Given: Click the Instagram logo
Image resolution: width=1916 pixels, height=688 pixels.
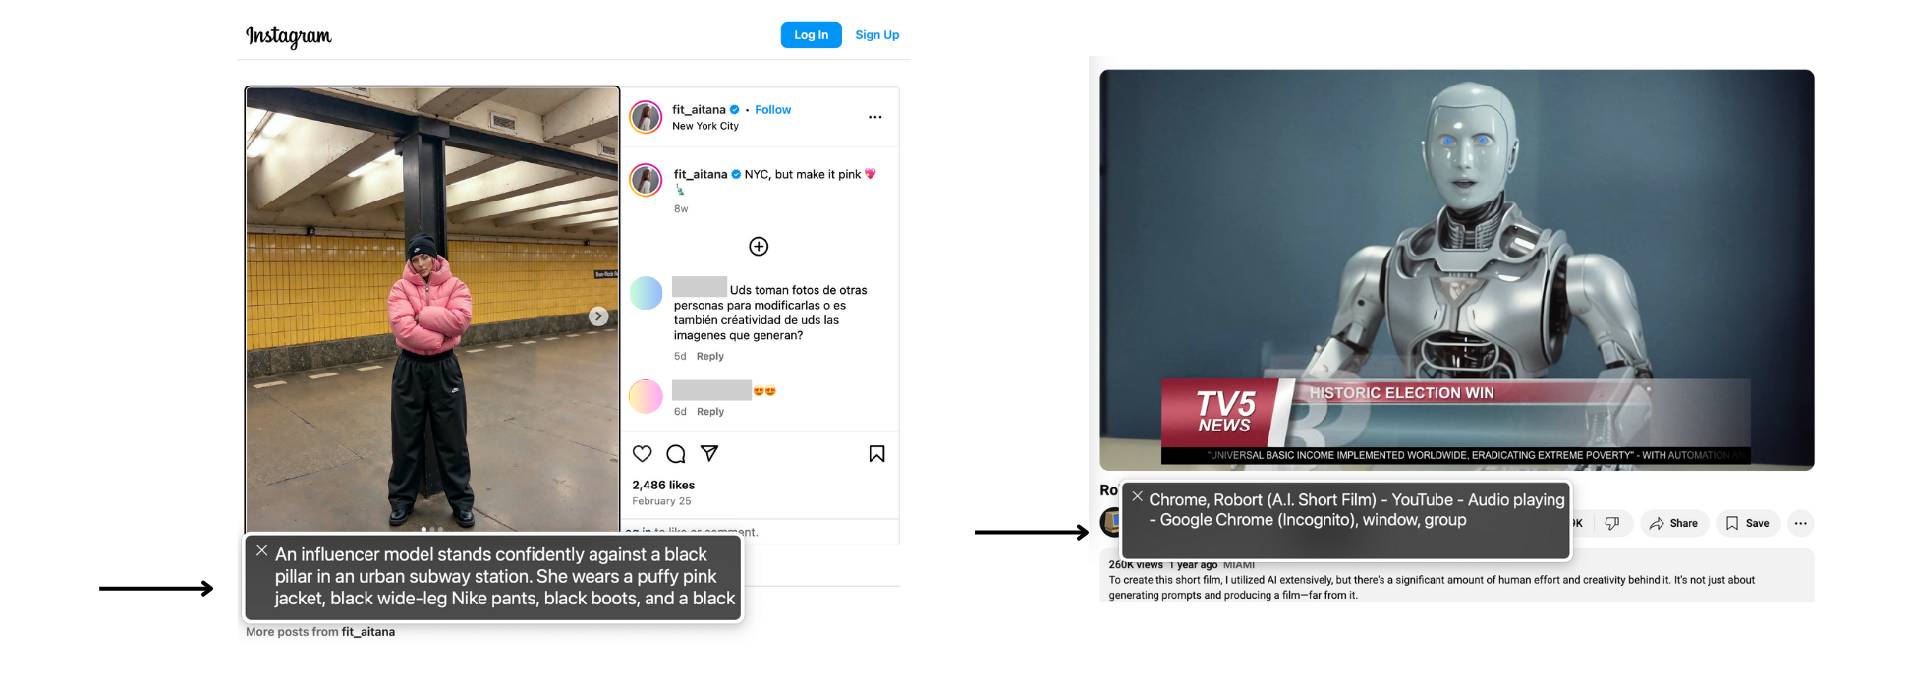Looking at the screenshot, I should [x=289, y=36].
